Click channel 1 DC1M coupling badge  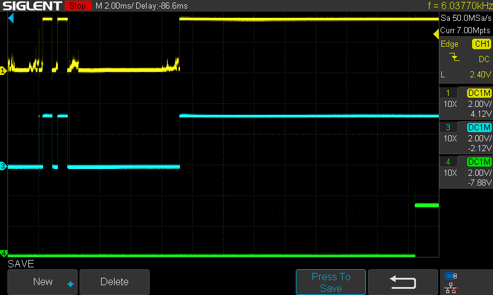[x=479, y=93]
